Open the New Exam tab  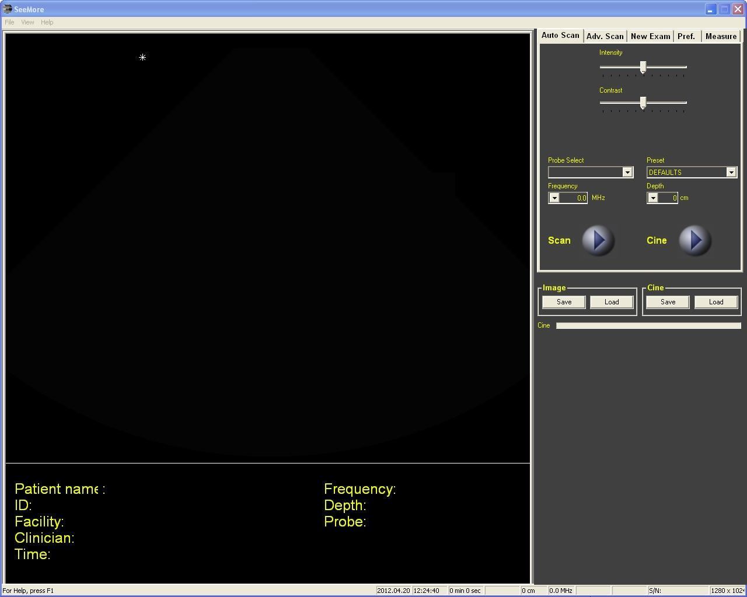(650, 36)
